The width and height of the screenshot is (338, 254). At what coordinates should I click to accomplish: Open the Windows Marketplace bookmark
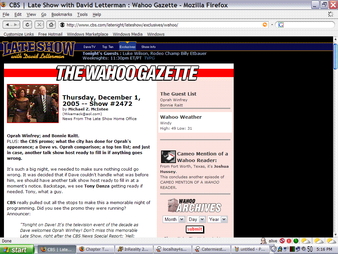point(87,34)
